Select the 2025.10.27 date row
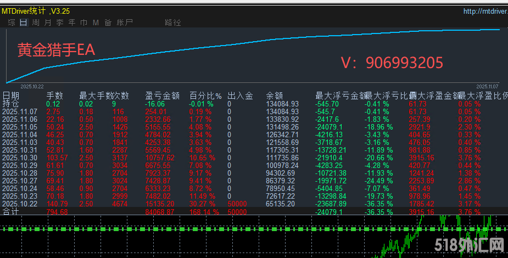The height and width of the screenshot is (258, 508). pos(20,181)
